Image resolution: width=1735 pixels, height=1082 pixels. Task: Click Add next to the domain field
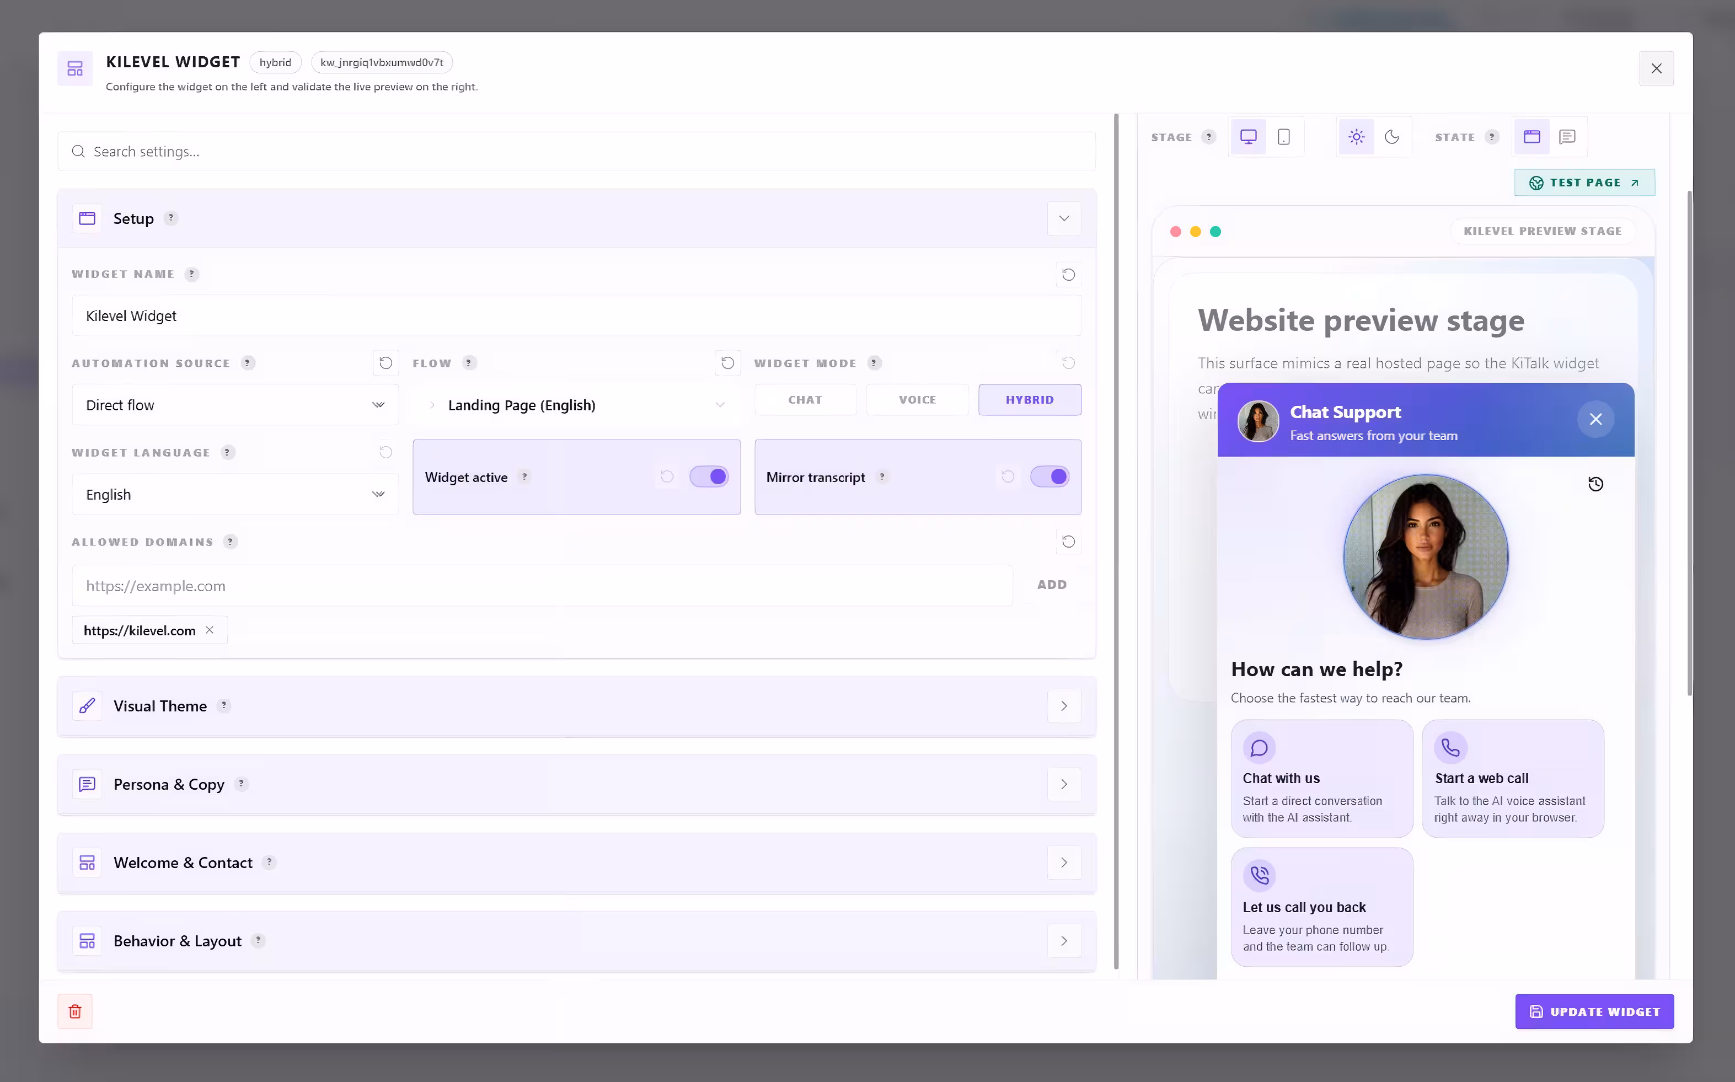tap(1052, 585)
